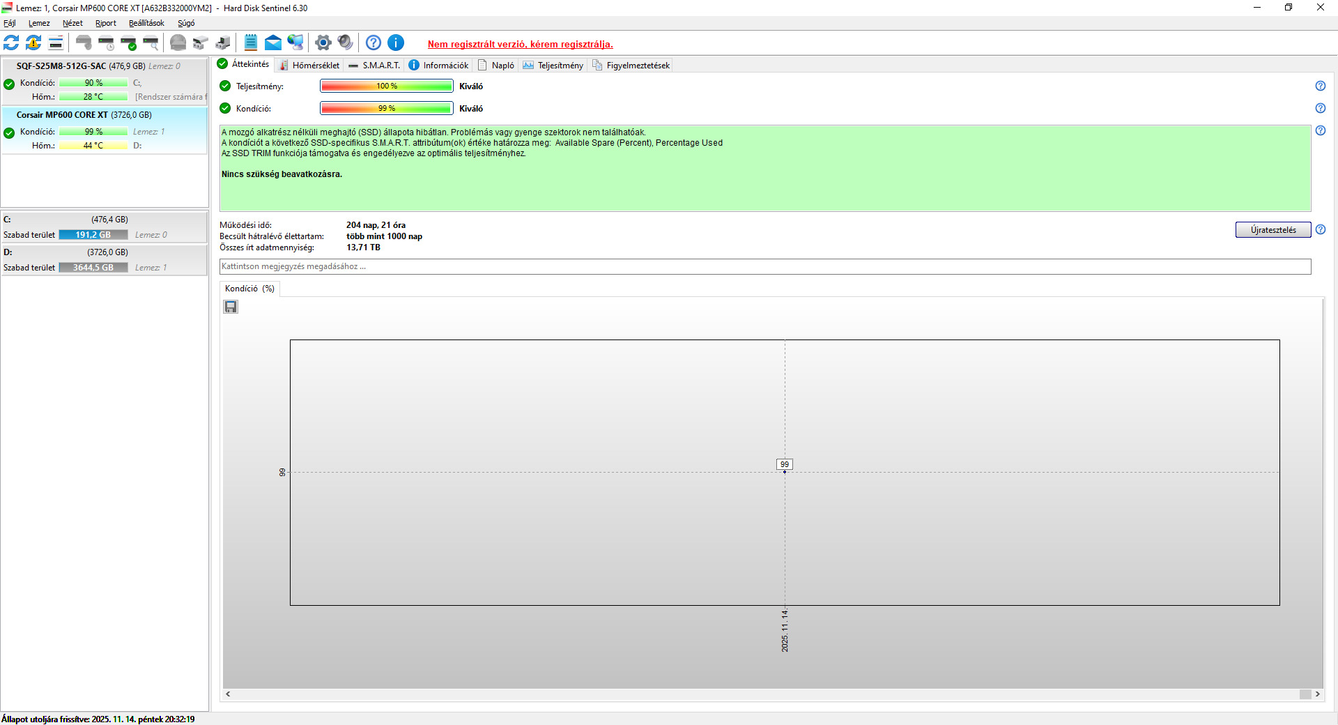Click refresh icon with yellow warning triangle
Screen dimensions: 1338x725
point(33,43)
